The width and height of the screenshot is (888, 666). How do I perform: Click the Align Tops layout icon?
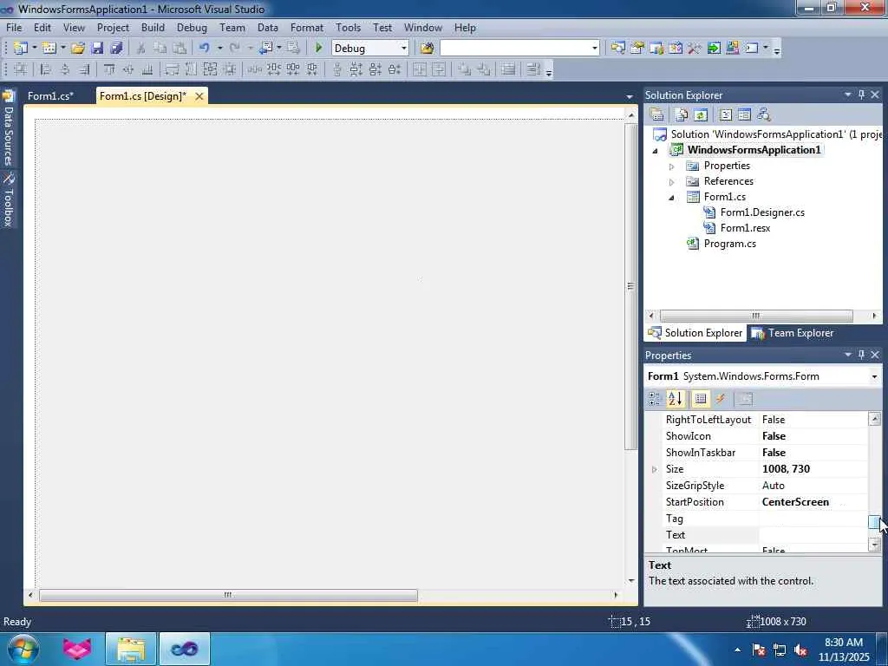108,69
